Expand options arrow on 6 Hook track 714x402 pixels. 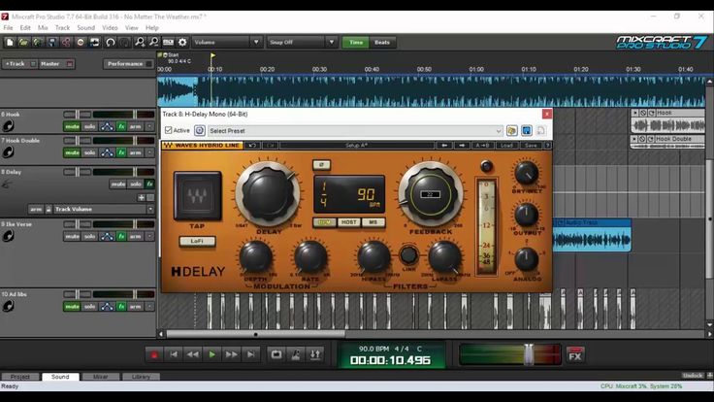[149, 126]
